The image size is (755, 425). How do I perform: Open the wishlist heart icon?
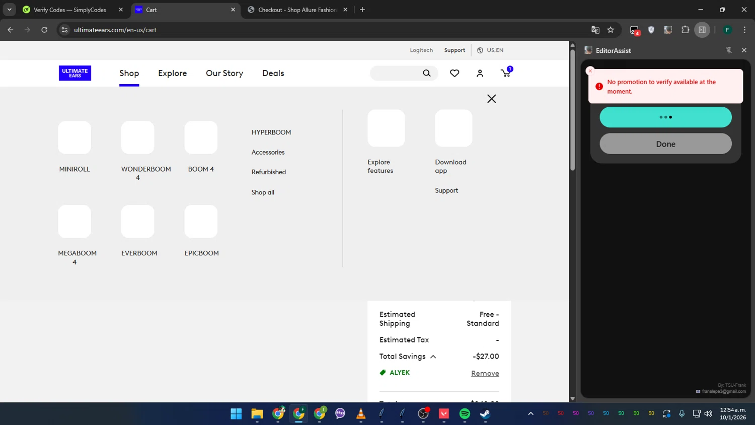pos(455,74)
